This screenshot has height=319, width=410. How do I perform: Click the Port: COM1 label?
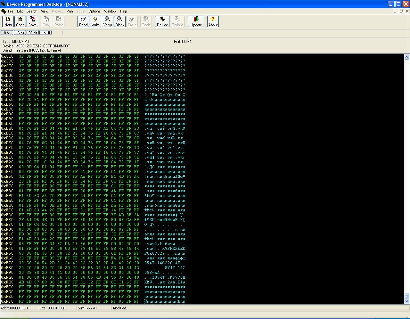click(183, 42)
